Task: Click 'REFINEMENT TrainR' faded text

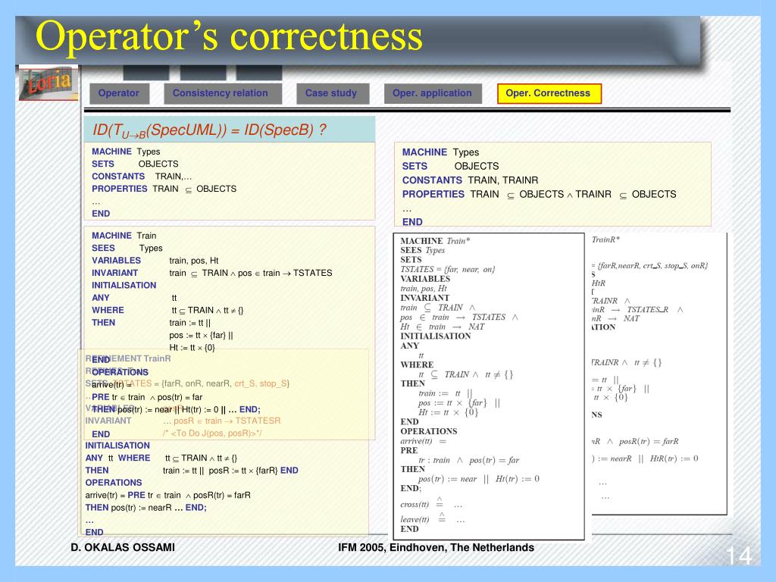Action: [x=128, y=358]
